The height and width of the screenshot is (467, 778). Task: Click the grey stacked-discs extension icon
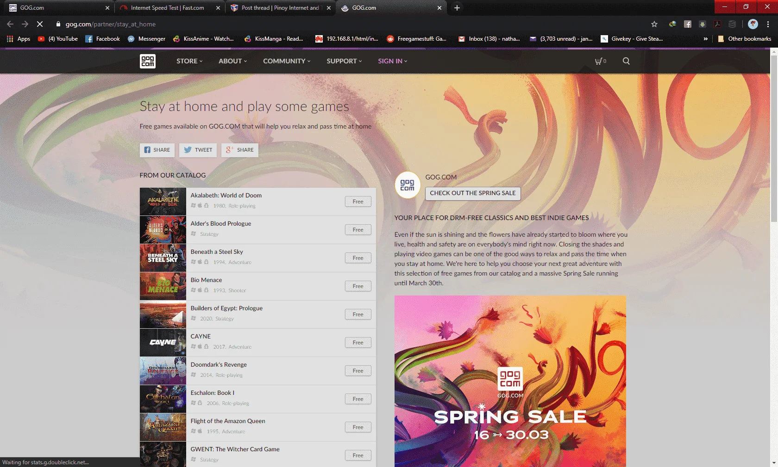[732, 24]
